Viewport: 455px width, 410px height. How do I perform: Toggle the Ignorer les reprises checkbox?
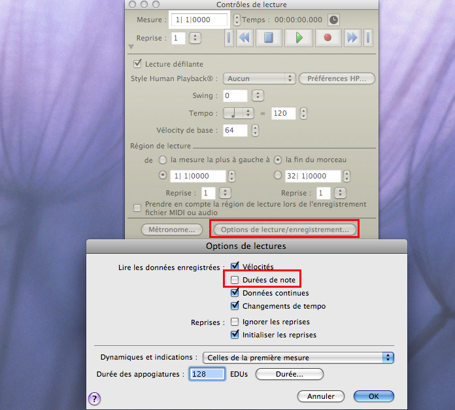(x=235, y=322)
